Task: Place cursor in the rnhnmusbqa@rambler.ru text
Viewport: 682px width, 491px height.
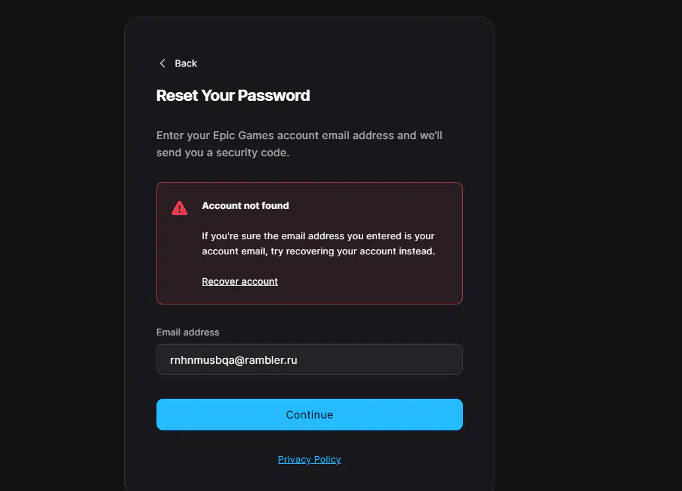Action: point(234,361)
